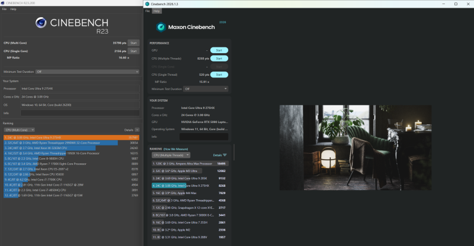Select ranking row 8C Apple M2
Viewport: 474px width, 246px height.
pyautogui.click(x=190, y=229)
